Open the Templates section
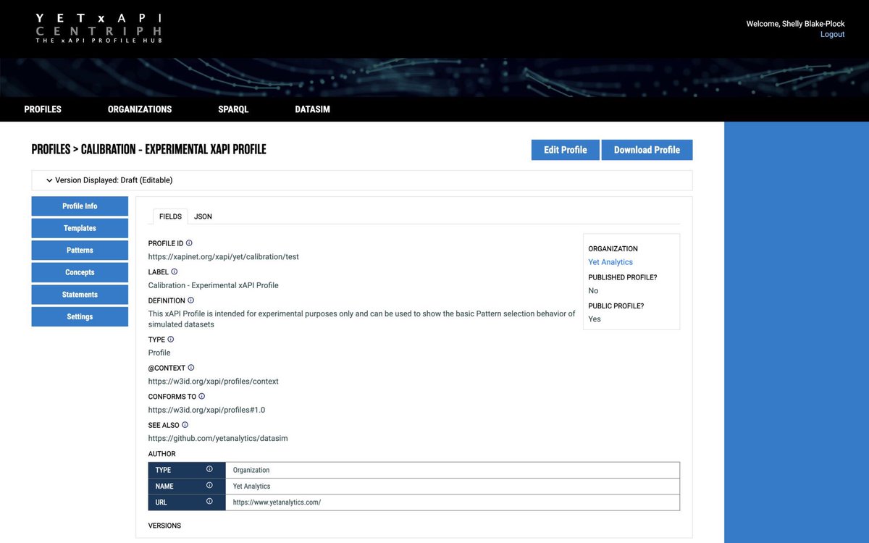Viewport: 869px width, 543px height. 80,228
